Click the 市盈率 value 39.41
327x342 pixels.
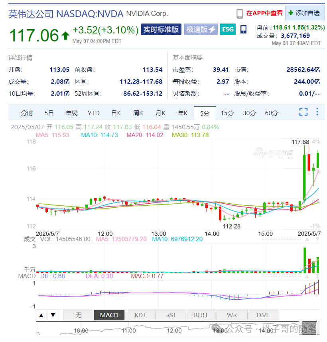pyautogui.click(x=221, y=70)
